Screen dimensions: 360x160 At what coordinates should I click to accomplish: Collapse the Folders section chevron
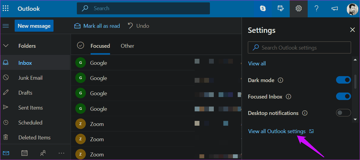pyautogui.click(x=6, y=46)
